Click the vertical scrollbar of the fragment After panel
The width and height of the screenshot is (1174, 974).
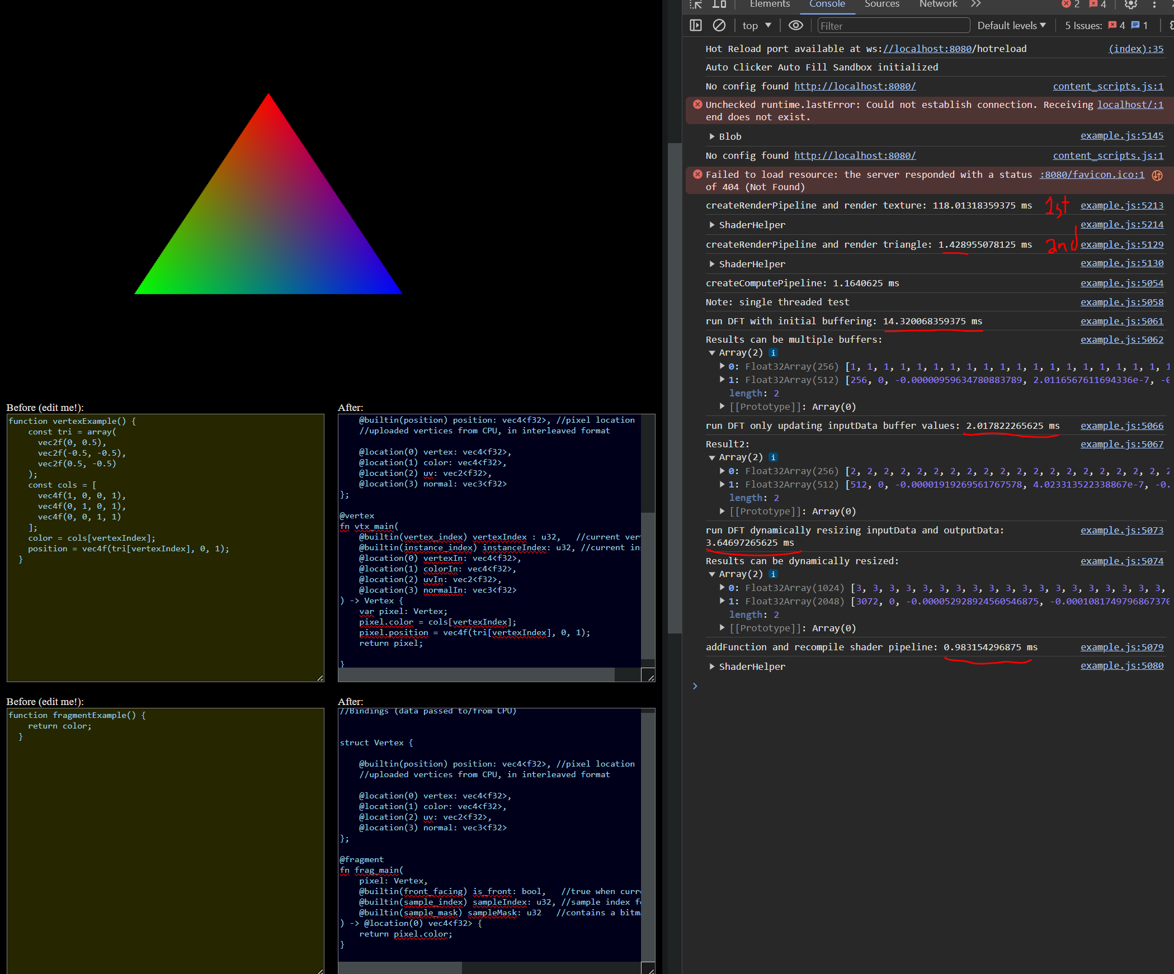(x=648, y=836)
